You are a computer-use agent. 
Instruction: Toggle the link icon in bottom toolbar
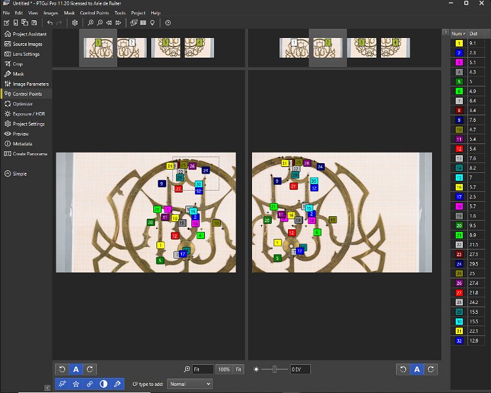90,383
